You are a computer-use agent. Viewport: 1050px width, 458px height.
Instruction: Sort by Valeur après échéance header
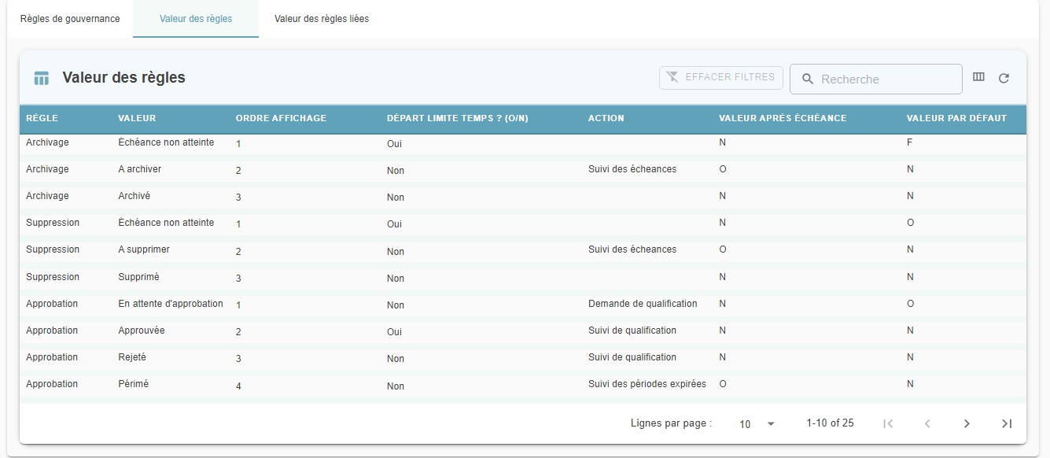(783, 118)
